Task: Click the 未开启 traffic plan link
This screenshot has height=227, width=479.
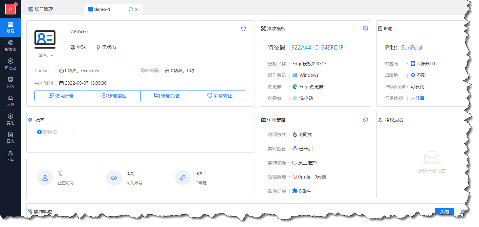Action: tap(417, 98)
